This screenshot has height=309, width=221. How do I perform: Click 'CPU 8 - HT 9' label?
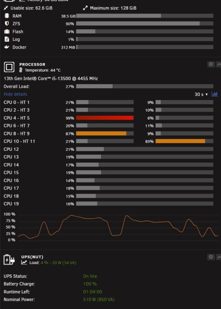tap(16, 133)
